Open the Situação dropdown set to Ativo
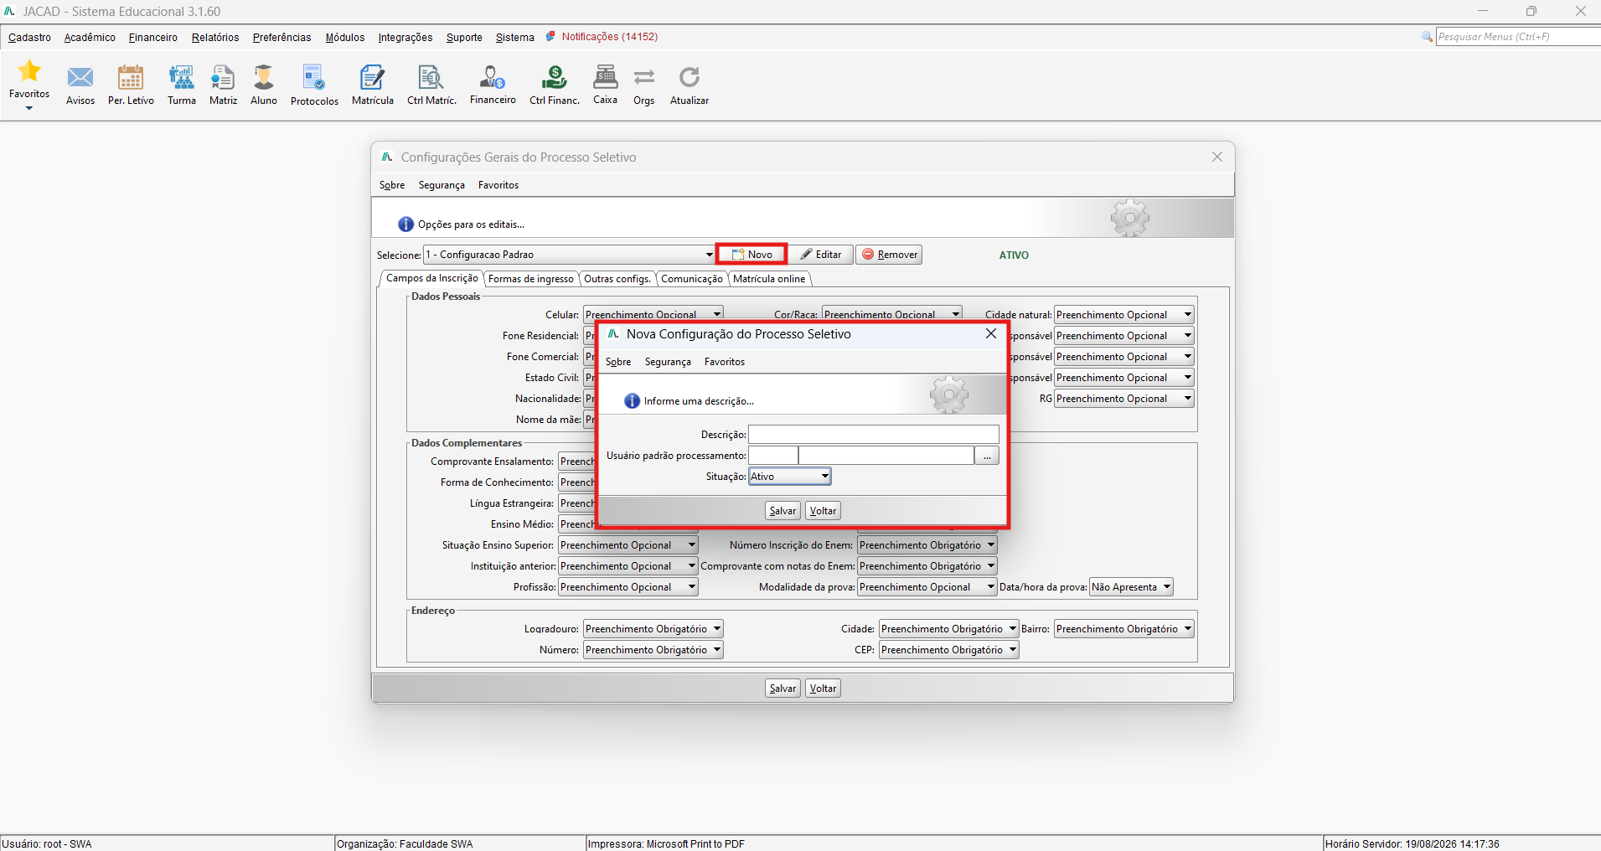Image resolution: width=1601 pixels, height=851 pixels. point(789,477)
